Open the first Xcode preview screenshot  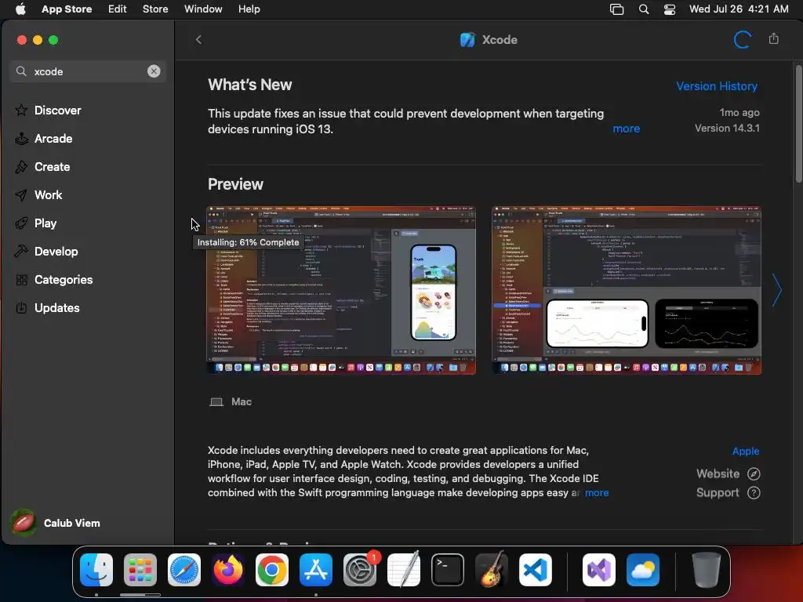coord(341,290)
